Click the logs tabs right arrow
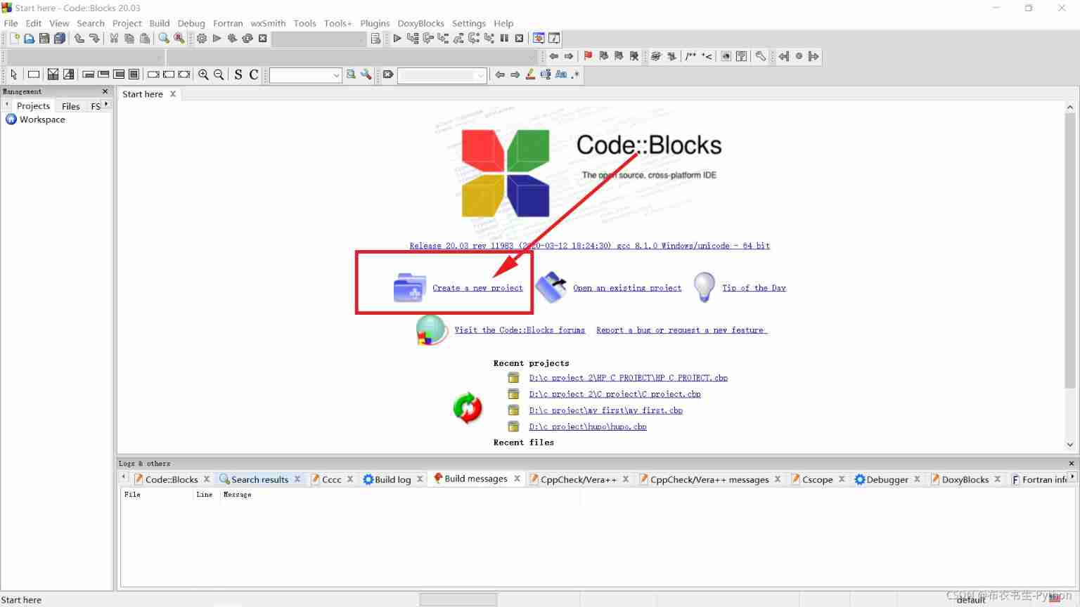Screen dimensions: 1080x607 click(1072, 478)
